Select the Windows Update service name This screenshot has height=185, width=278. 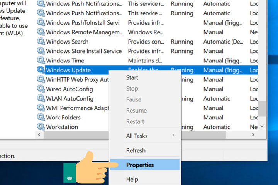click(68, 70)
